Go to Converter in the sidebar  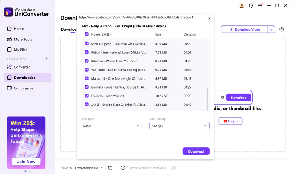click(x=22, y=67)
